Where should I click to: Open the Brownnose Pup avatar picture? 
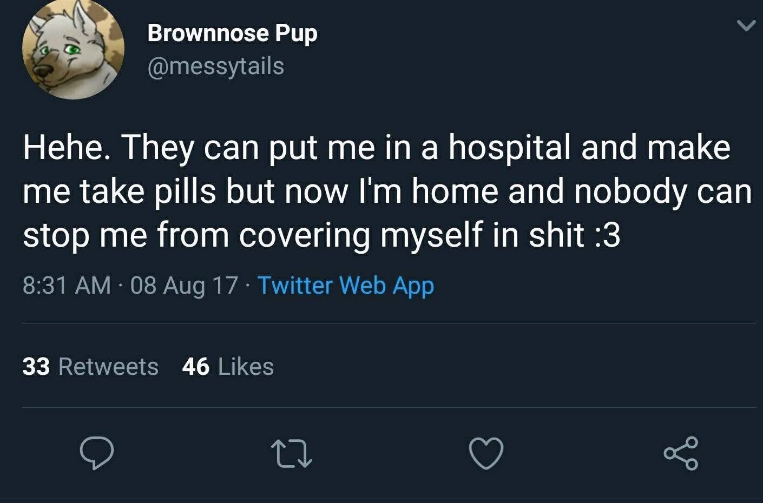[73, 49]
